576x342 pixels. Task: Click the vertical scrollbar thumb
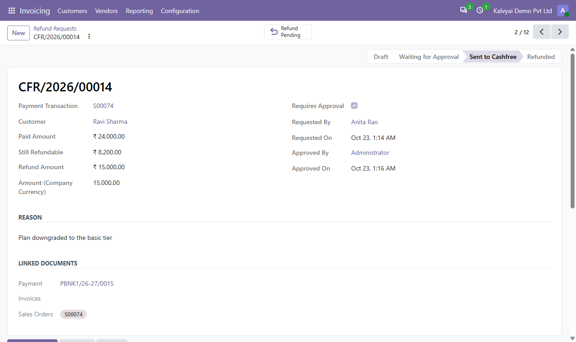(572, 130)
